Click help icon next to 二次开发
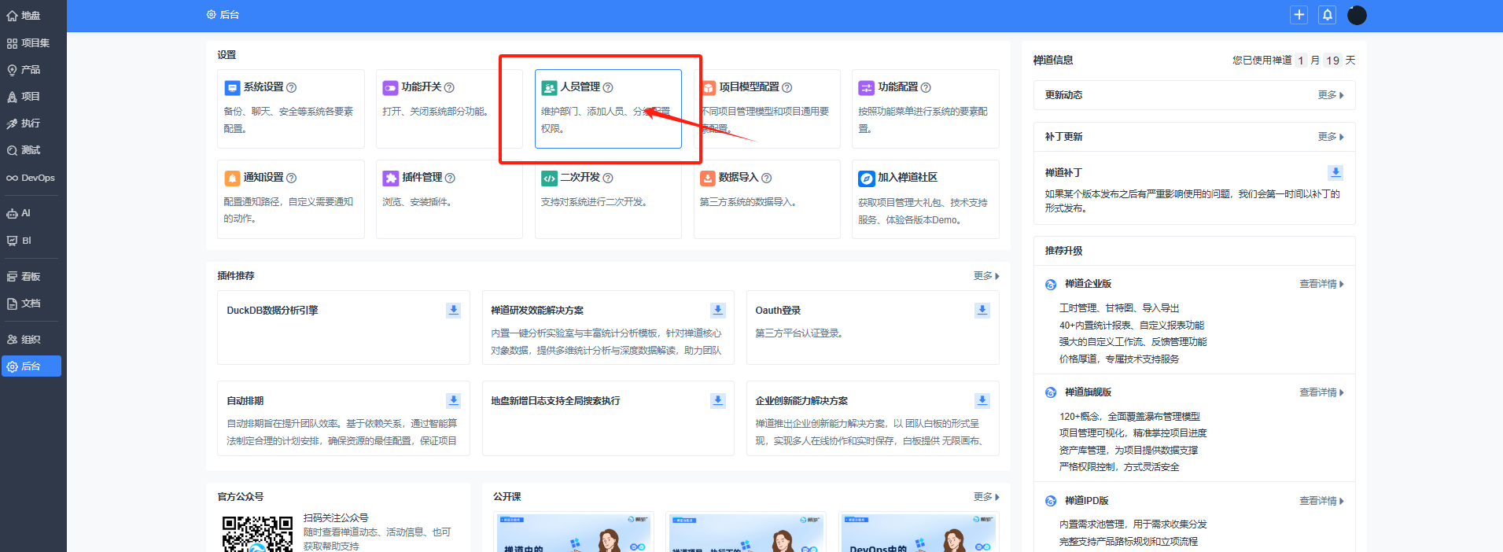Screen dimensions: 1503x552 [608, 178]
